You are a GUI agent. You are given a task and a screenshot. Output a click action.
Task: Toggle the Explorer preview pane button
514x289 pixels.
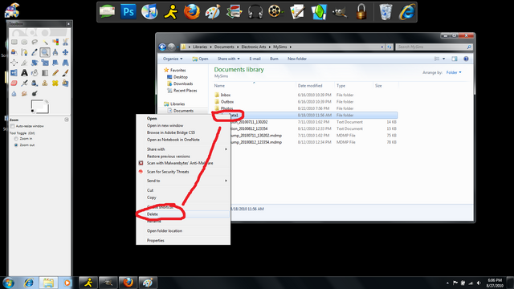[455, 59]
